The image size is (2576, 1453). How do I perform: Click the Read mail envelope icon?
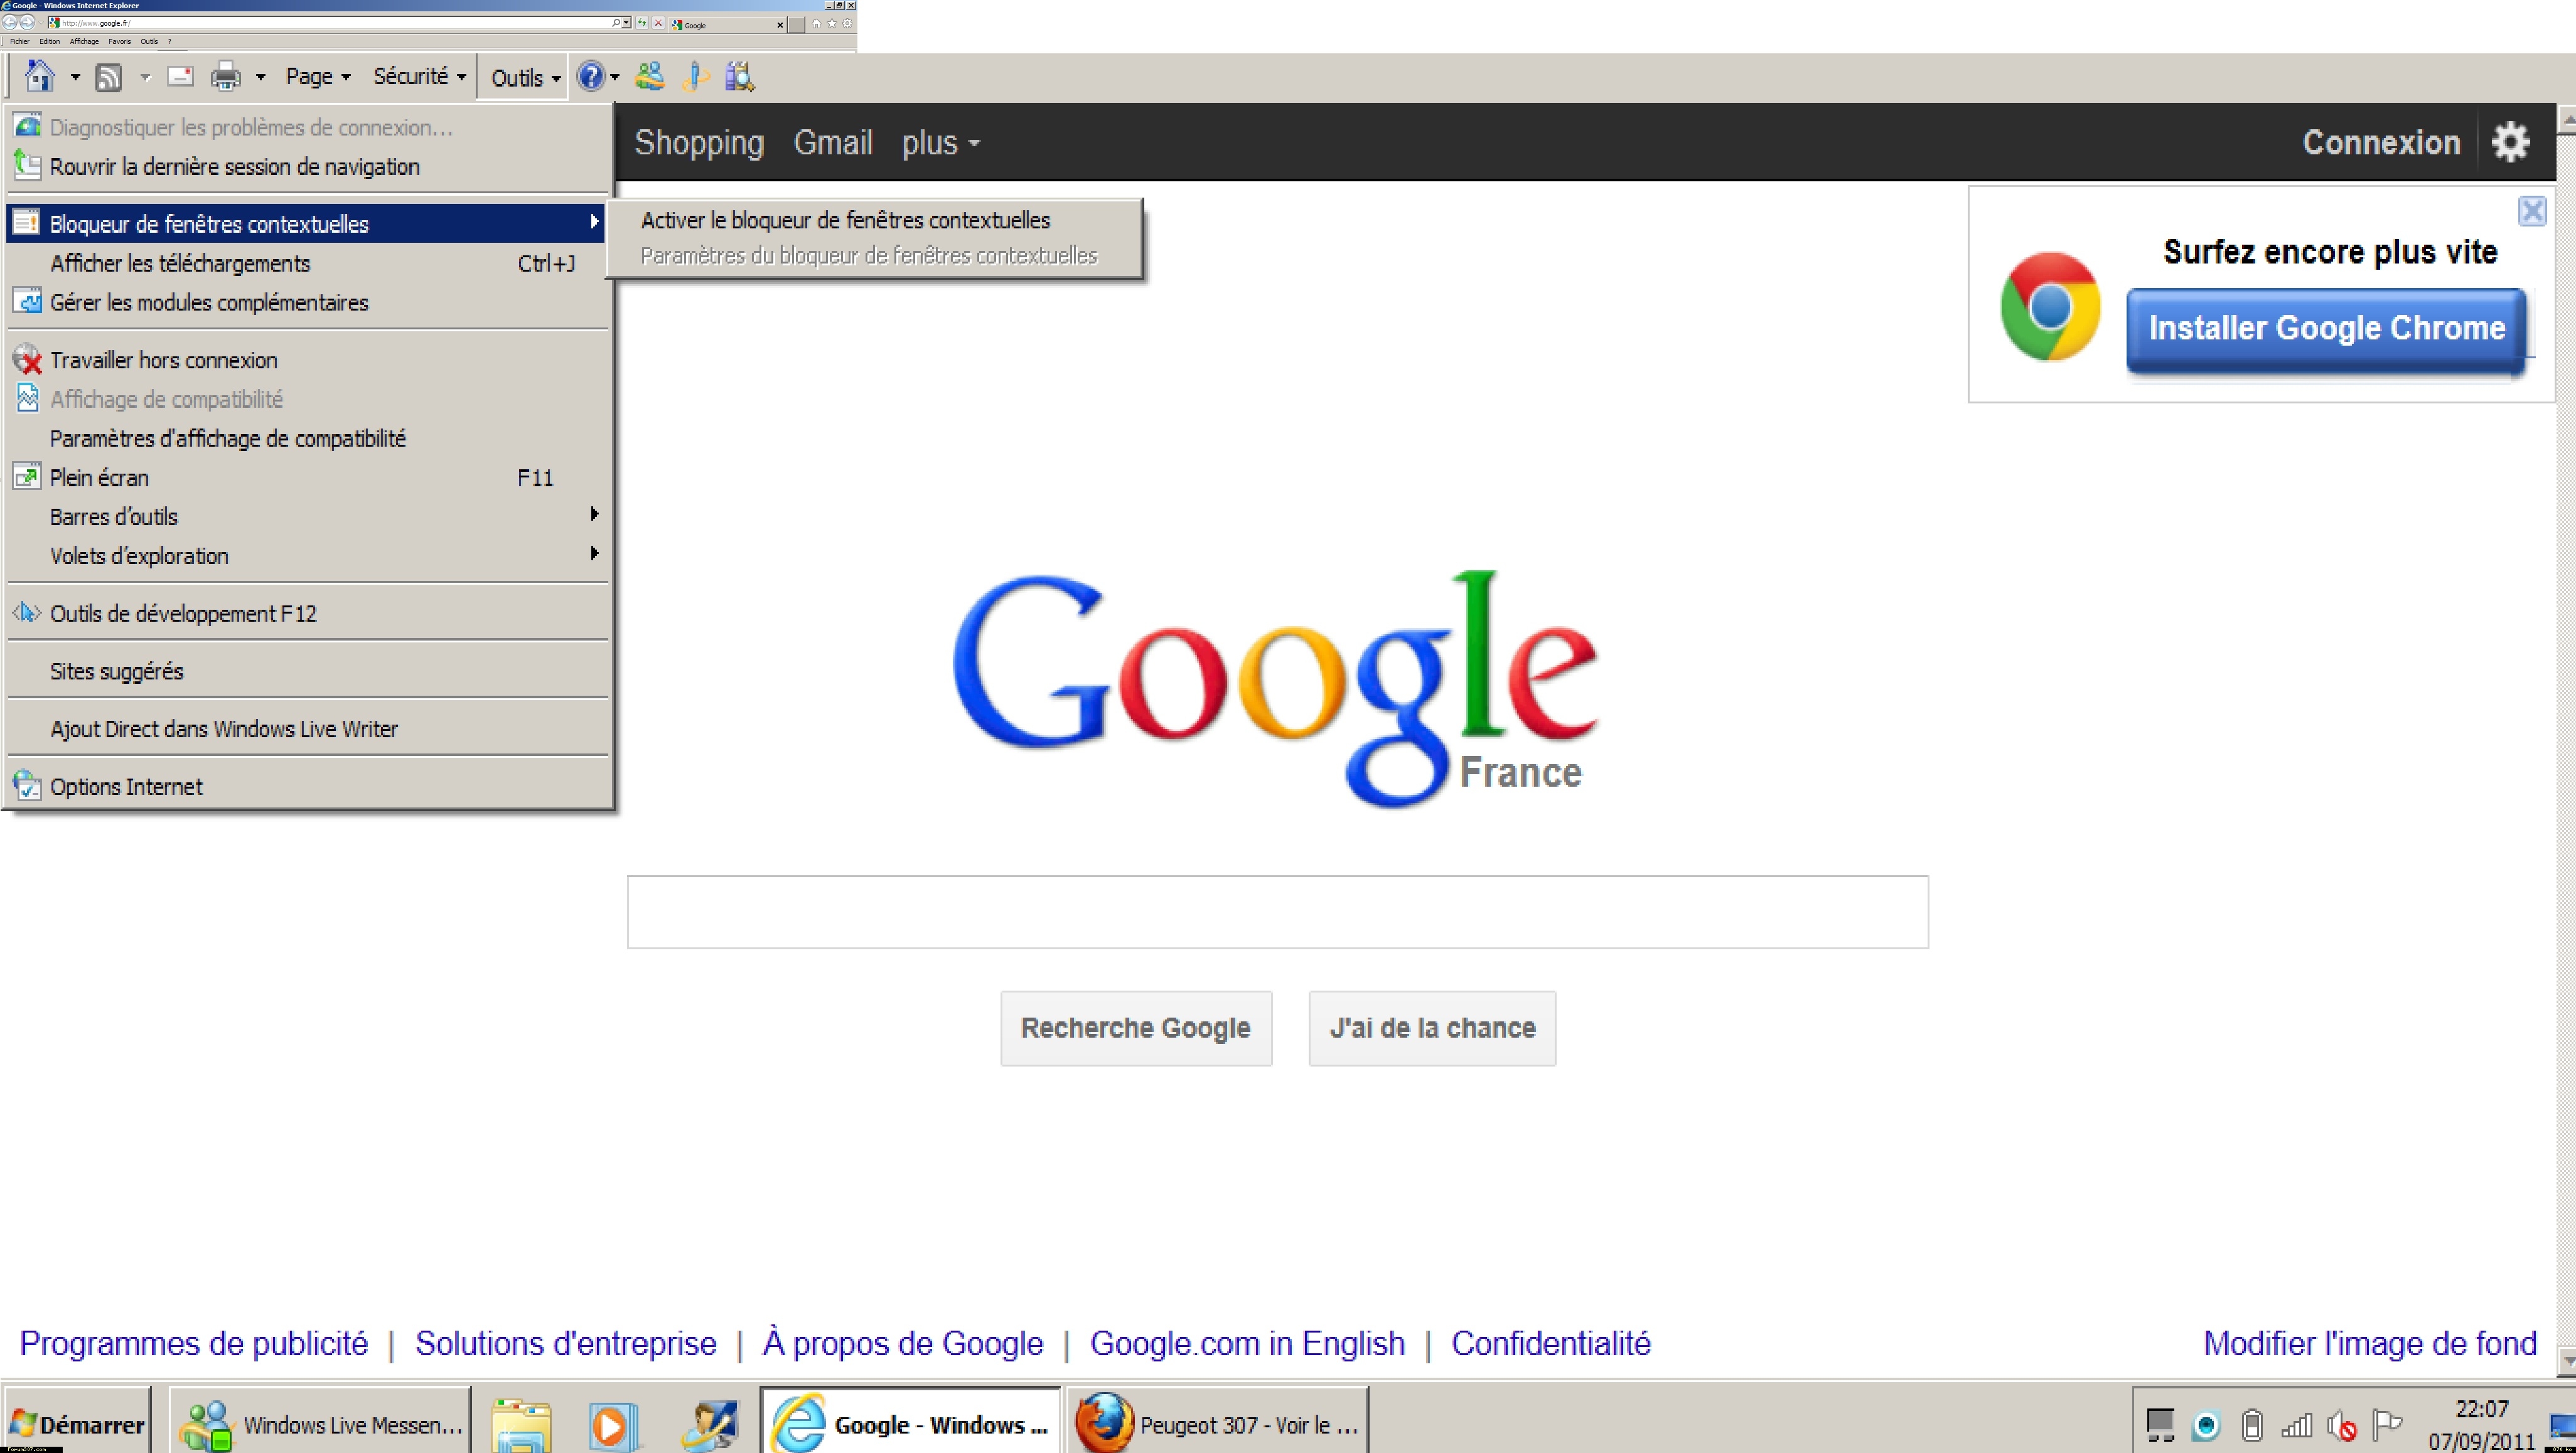click(180, 76)
